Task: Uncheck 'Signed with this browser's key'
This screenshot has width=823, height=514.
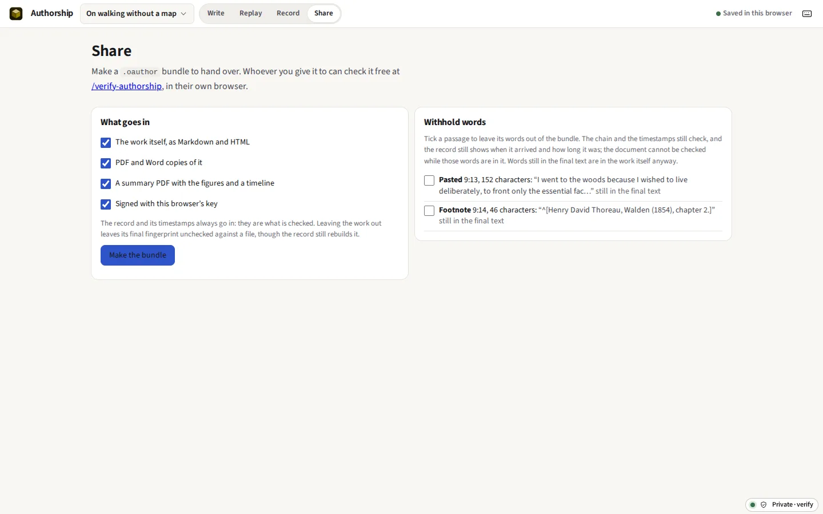Action: (x=106, y=204)
